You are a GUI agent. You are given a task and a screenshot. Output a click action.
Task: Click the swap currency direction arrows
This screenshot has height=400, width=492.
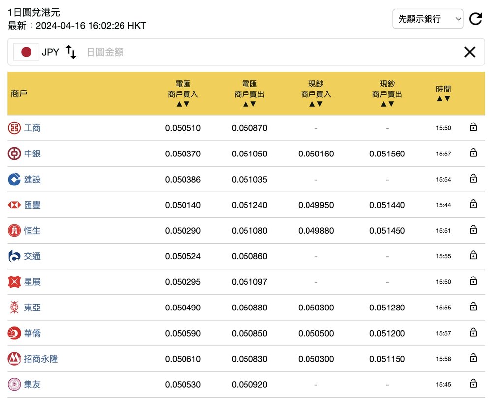click(x=71, y=52)
